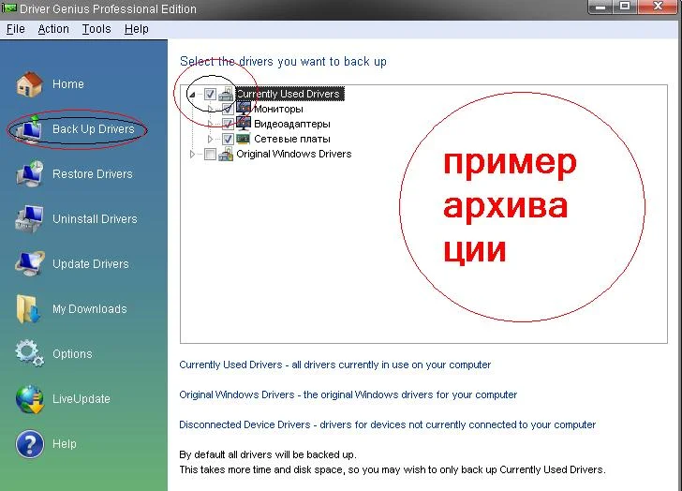Viewport: 682px width, 491px height.
Task: Click the 'Disconnected Device Drivers' description line
Action: 388,424
